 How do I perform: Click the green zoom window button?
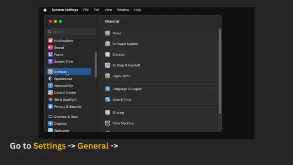point(60,22)
